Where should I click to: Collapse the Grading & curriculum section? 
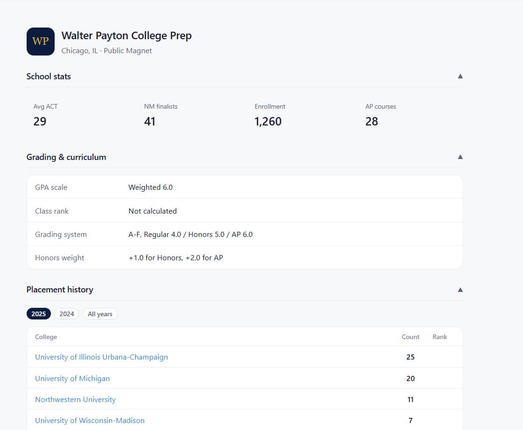(460, 157)
